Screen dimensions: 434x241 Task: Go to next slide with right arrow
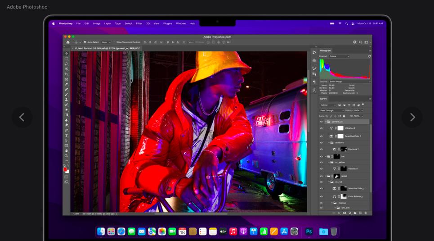(x=412, y=117)
